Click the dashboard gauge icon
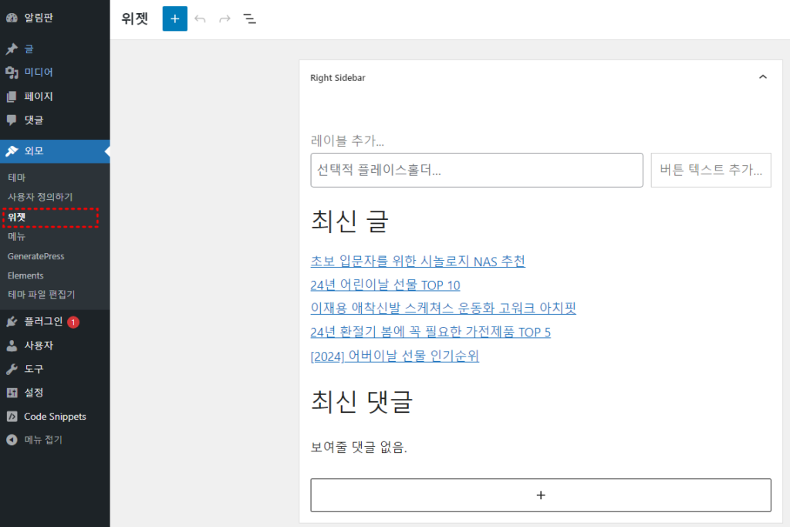 pos(12,19)
